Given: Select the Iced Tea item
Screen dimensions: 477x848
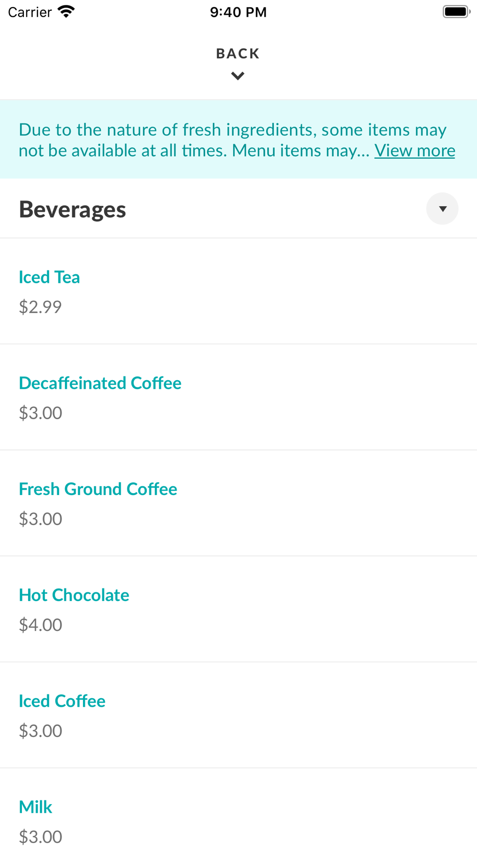Looking at the screenshot, I should click(49, 277).
